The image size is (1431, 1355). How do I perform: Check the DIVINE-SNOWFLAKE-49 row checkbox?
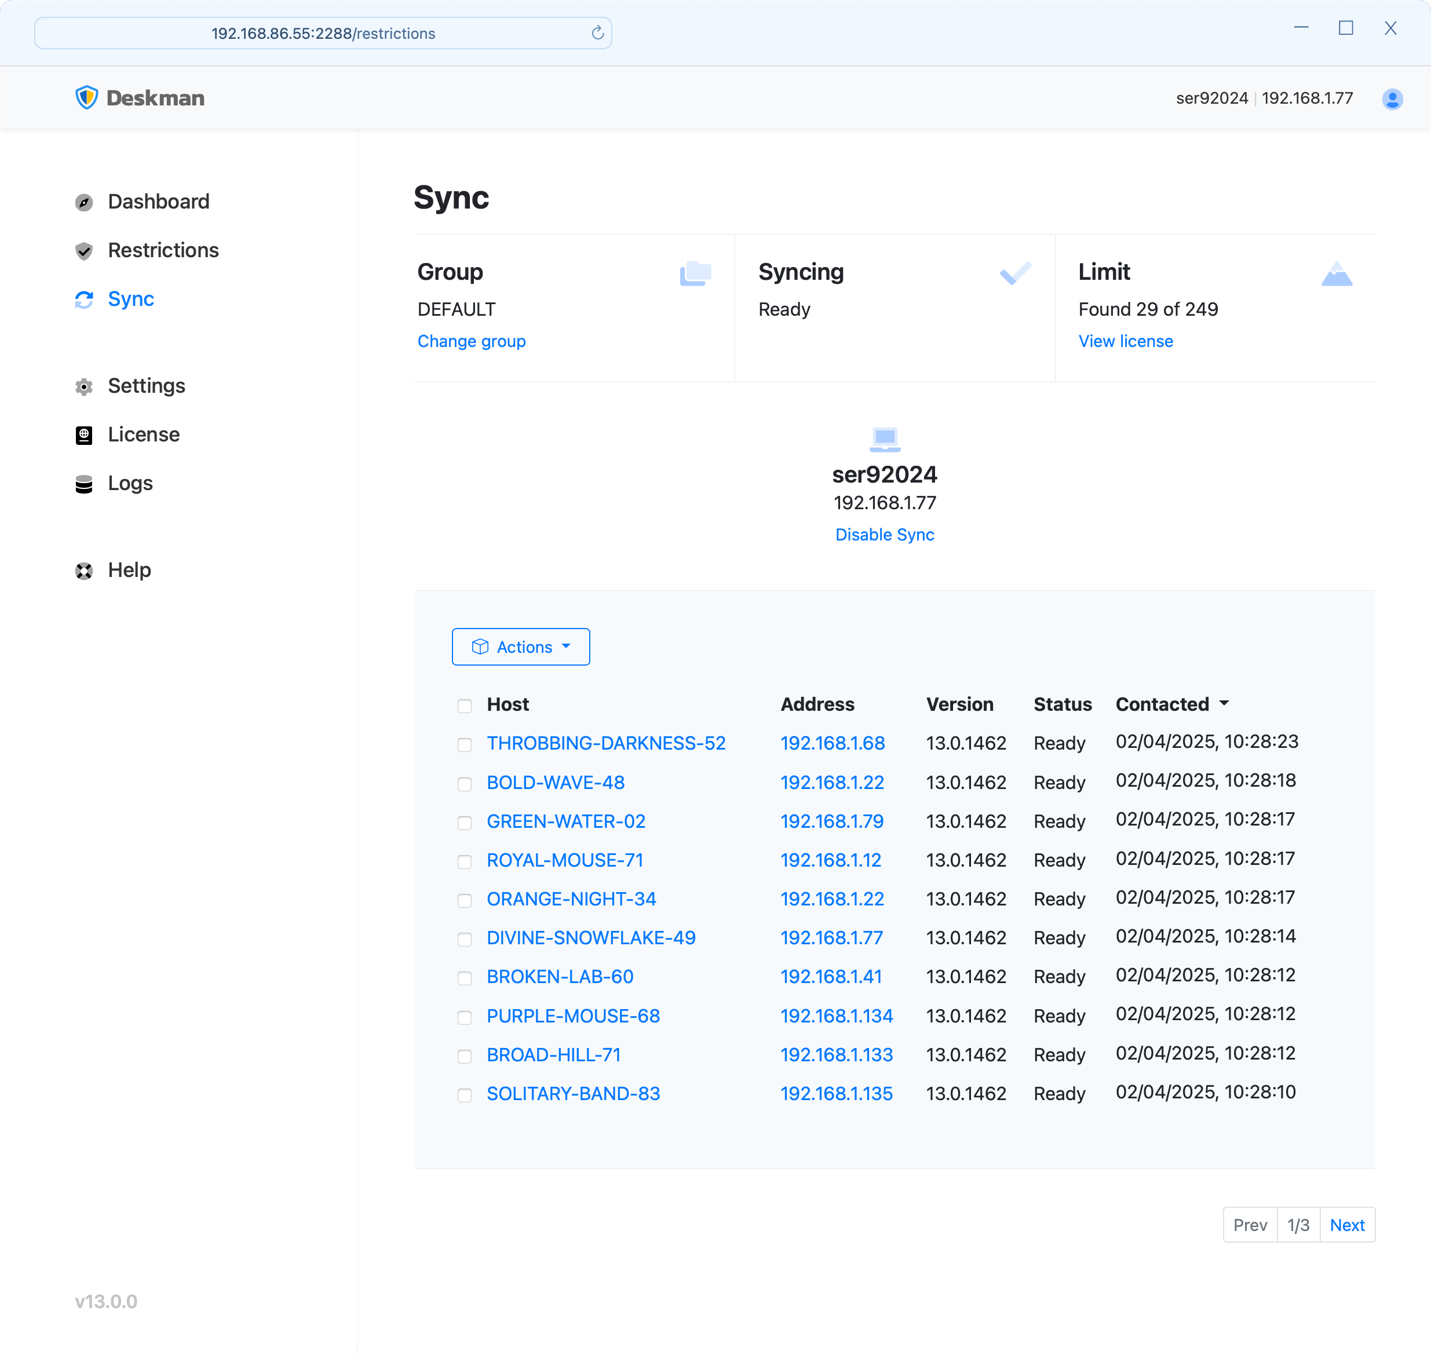(x=465, y=939)
